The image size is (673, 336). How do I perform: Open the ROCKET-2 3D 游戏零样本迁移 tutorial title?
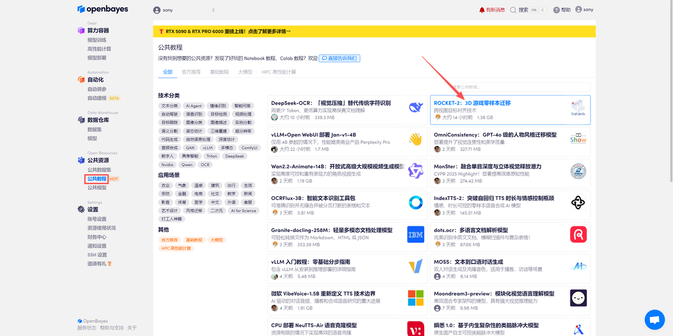coord(472,103)
